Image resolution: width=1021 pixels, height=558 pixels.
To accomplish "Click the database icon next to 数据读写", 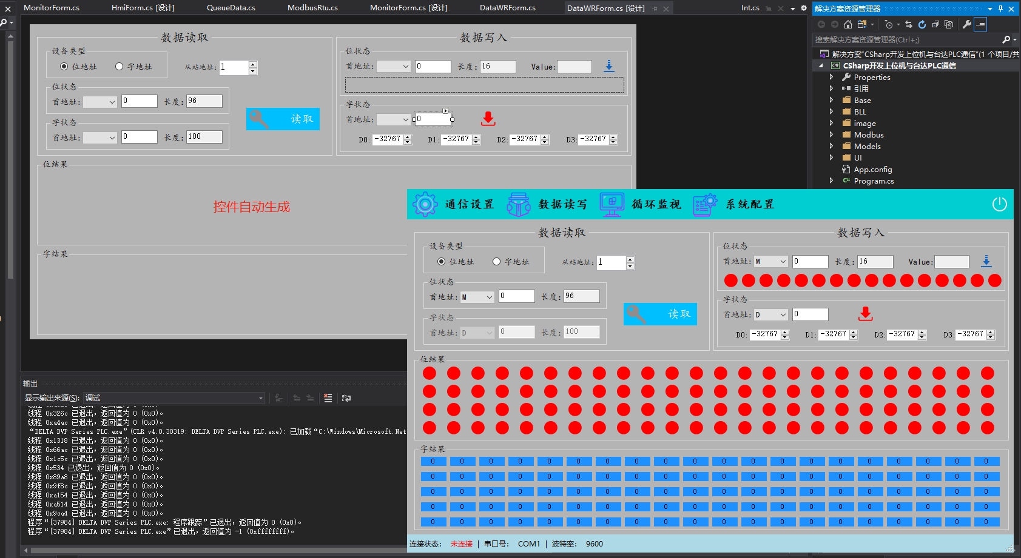I will 519,204.
